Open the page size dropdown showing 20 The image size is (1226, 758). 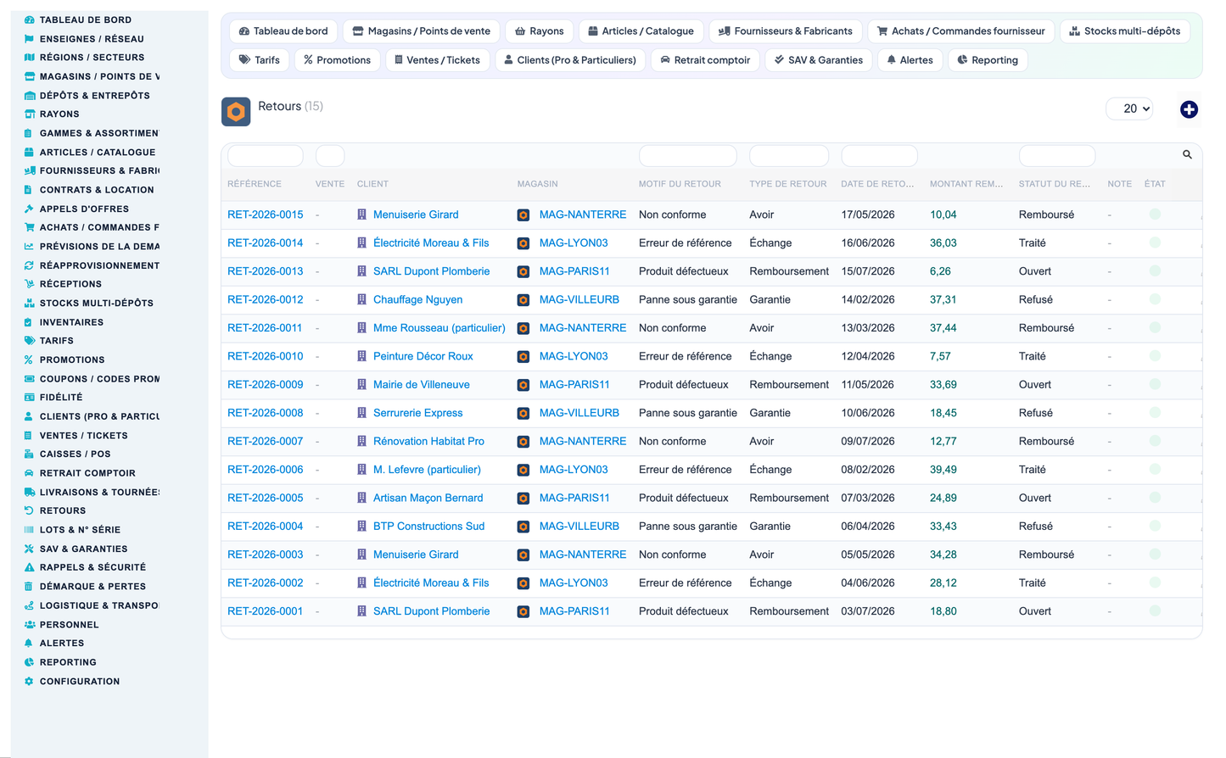(1129, 109)
